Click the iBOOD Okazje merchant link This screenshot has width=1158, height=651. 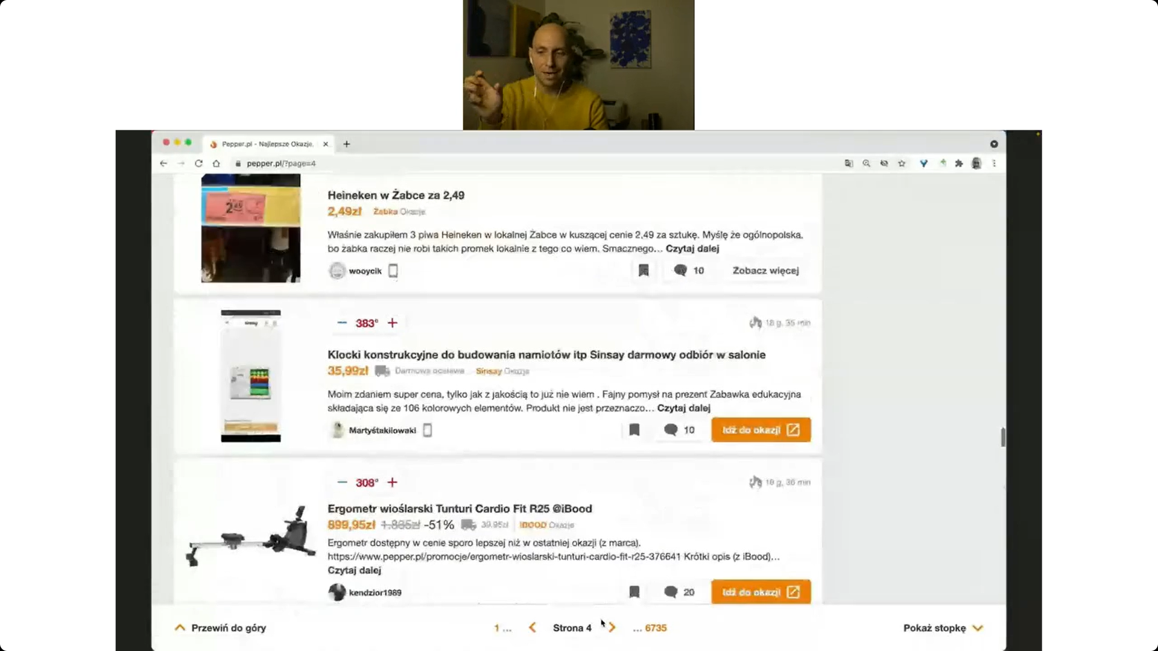(546, 525)
